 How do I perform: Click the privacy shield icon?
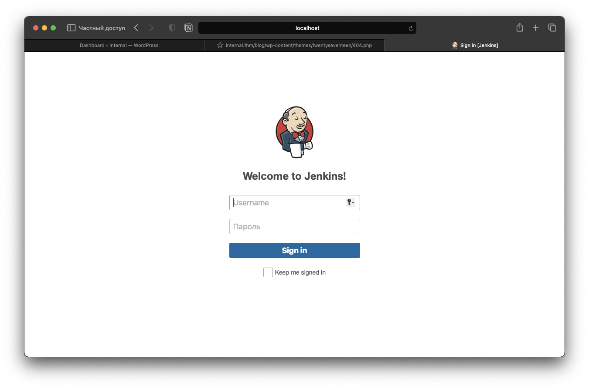coord(172,28)
